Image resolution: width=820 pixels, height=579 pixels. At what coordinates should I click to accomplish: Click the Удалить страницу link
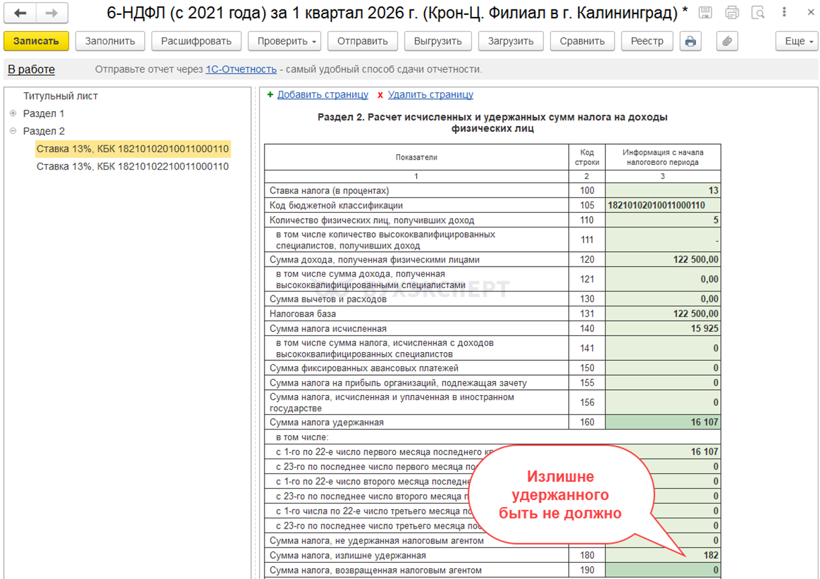[x=430, y=95]
